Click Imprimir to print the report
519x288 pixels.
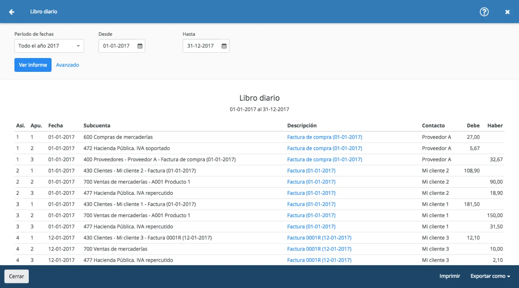(450, 276)
